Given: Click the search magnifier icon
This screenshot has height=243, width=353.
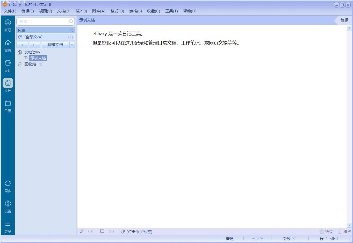Looking at the screenshot, I should [71, 21].
